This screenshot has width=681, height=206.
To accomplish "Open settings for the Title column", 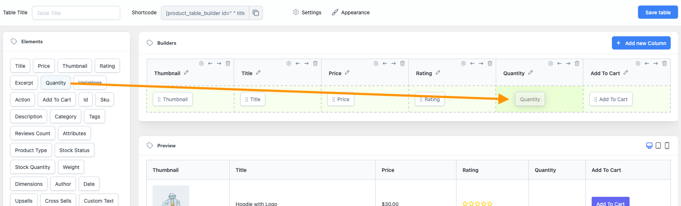I will [x=289, y=63].
